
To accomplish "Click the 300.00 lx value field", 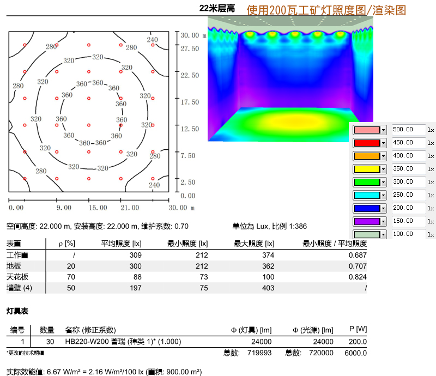I will [x=408, y=181].
